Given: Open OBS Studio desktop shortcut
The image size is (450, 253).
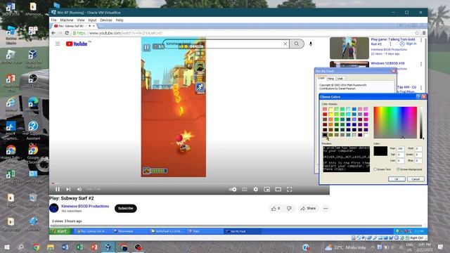Looking at the screenshot, I should click(x=33, y=81).
